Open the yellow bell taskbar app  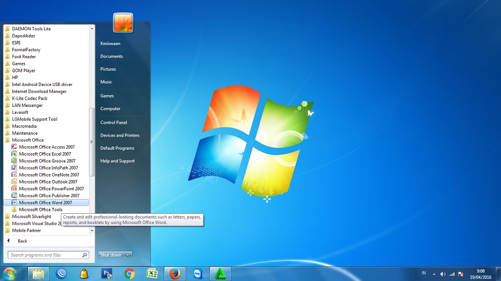click(84, 274)
